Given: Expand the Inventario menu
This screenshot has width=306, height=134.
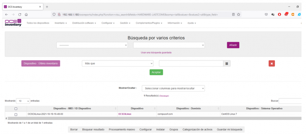Looking at the screenshot, I should pyautogui.click(x=61, y=23).
